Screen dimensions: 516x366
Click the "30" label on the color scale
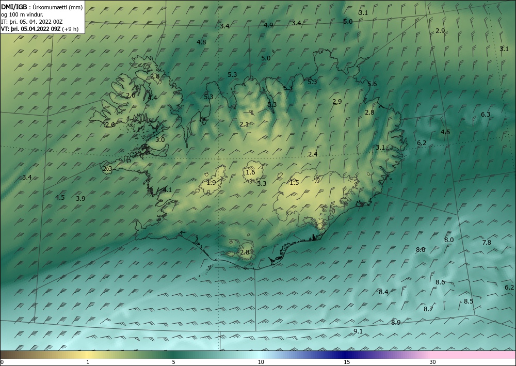433,362
